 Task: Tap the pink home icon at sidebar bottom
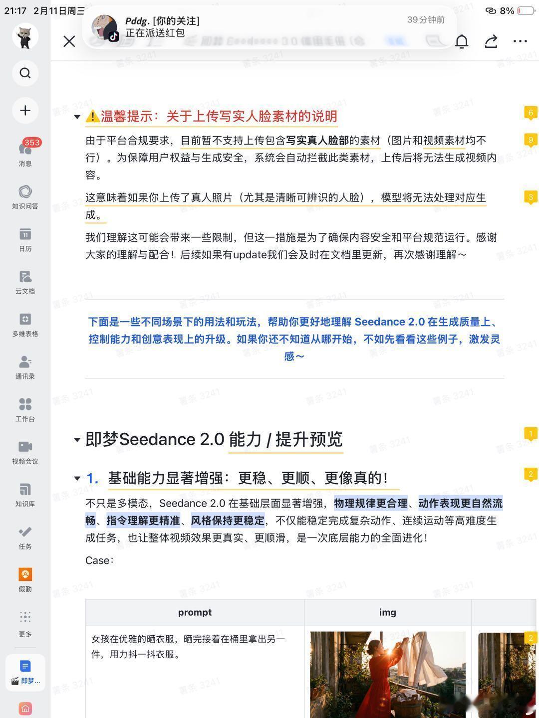25,709
